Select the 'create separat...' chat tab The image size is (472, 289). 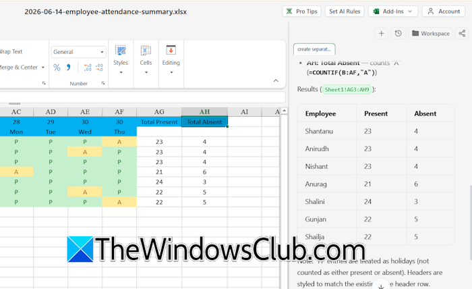(x=314, y=49)
